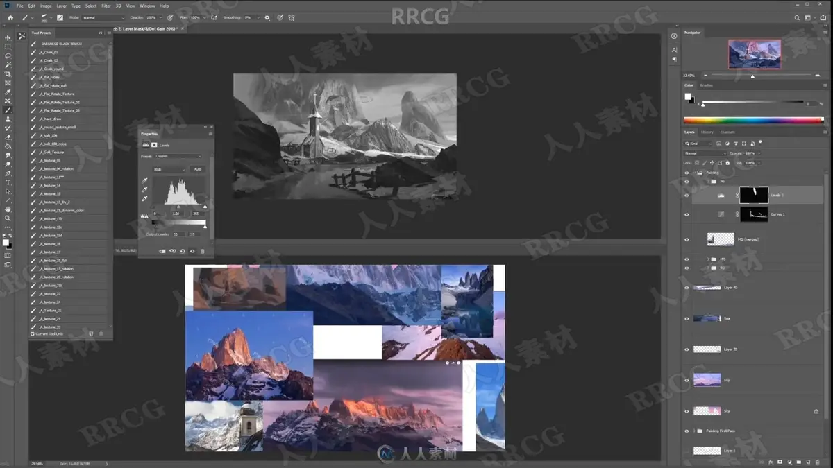The width and height of the screenshot is (833, 468).
Task: Switch to the History tab
Action: point(707,132)
